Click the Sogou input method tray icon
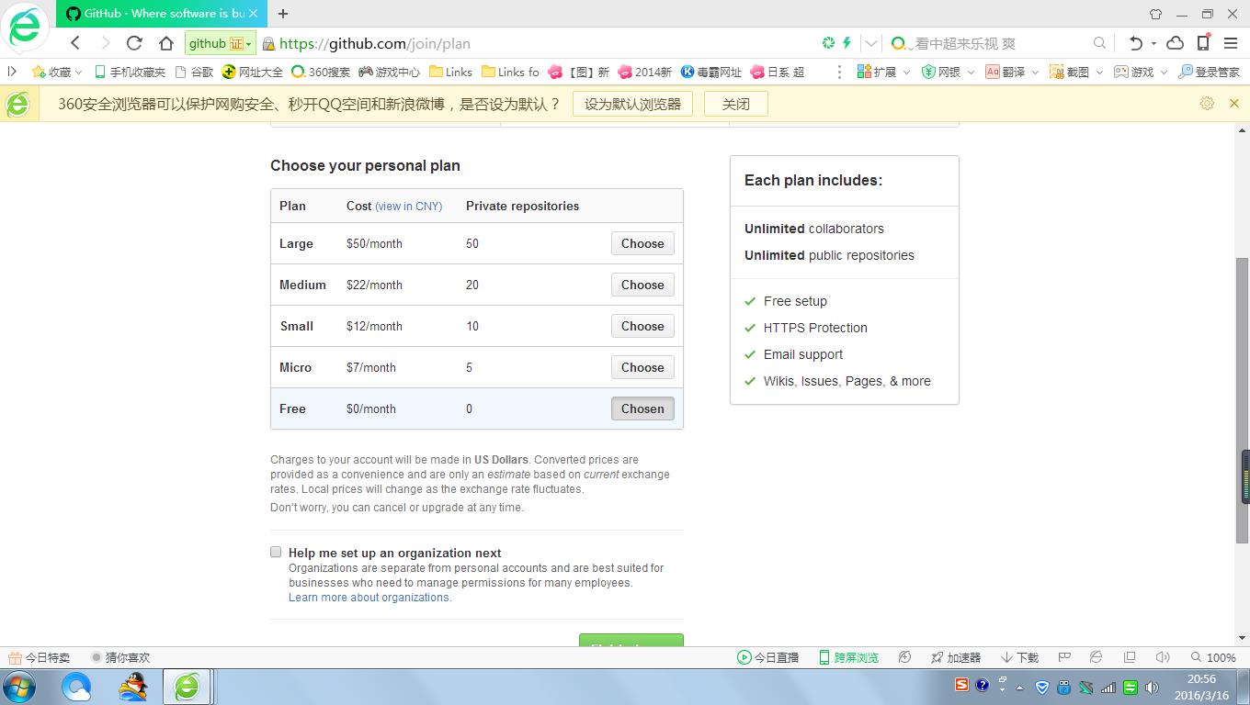Screen dimensions: 1250x705 tap(961, 685)
